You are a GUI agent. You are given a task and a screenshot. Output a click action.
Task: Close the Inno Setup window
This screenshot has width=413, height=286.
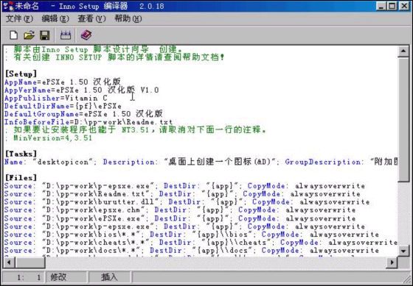tap(404, 6)
